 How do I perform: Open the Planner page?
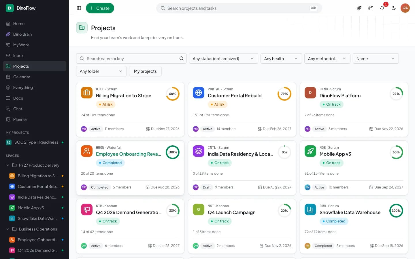[x=35, y=119]
